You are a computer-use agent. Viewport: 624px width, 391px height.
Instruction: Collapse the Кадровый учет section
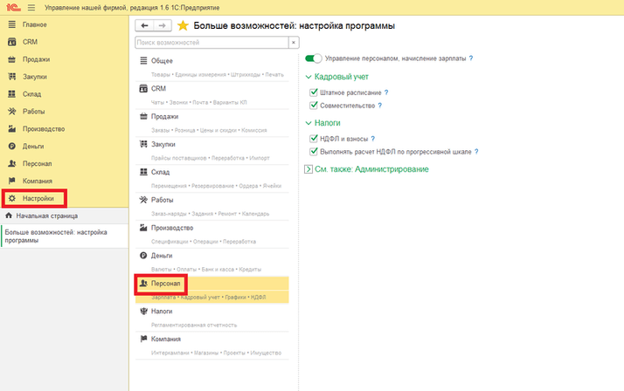pos(309,77)
